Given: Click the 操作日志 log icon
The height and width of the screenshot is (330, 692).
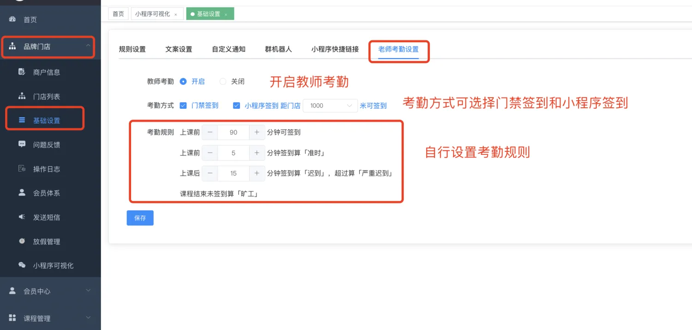Looking at the screenshot, I should (x=22, y=169).
